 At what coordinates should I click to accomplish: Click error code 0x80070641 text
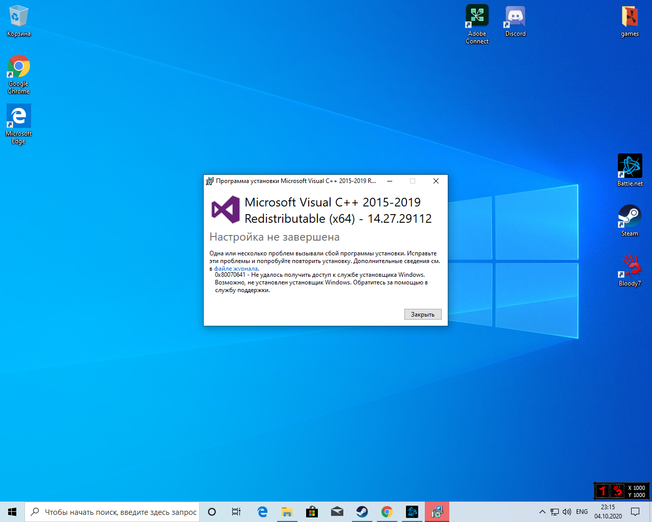point(230,275)
